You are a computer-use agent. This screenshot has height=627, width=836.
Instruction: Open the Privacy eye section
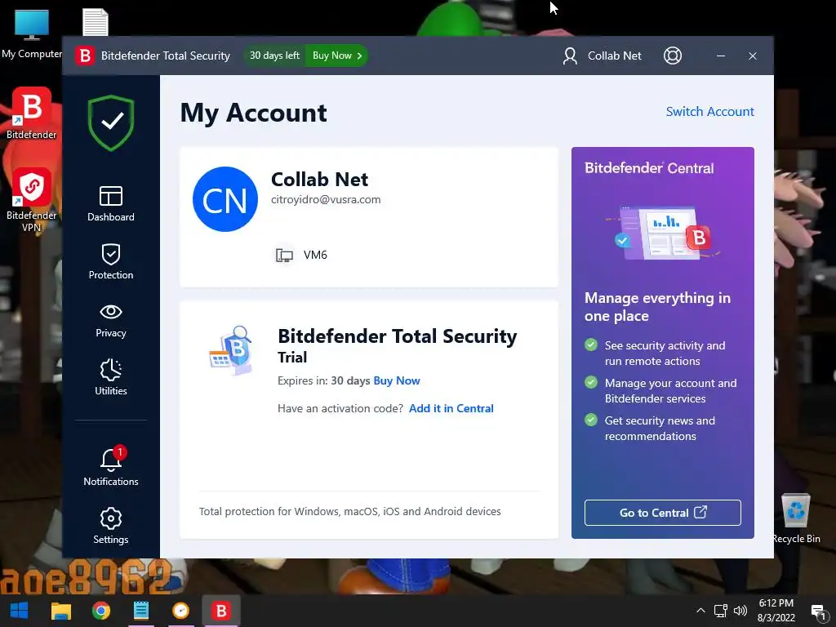coord(111,320)
